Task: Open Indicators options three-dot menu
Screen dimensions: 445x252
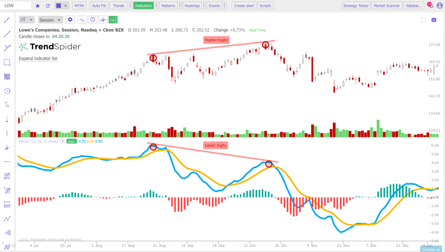Action: tap(156, 6)
